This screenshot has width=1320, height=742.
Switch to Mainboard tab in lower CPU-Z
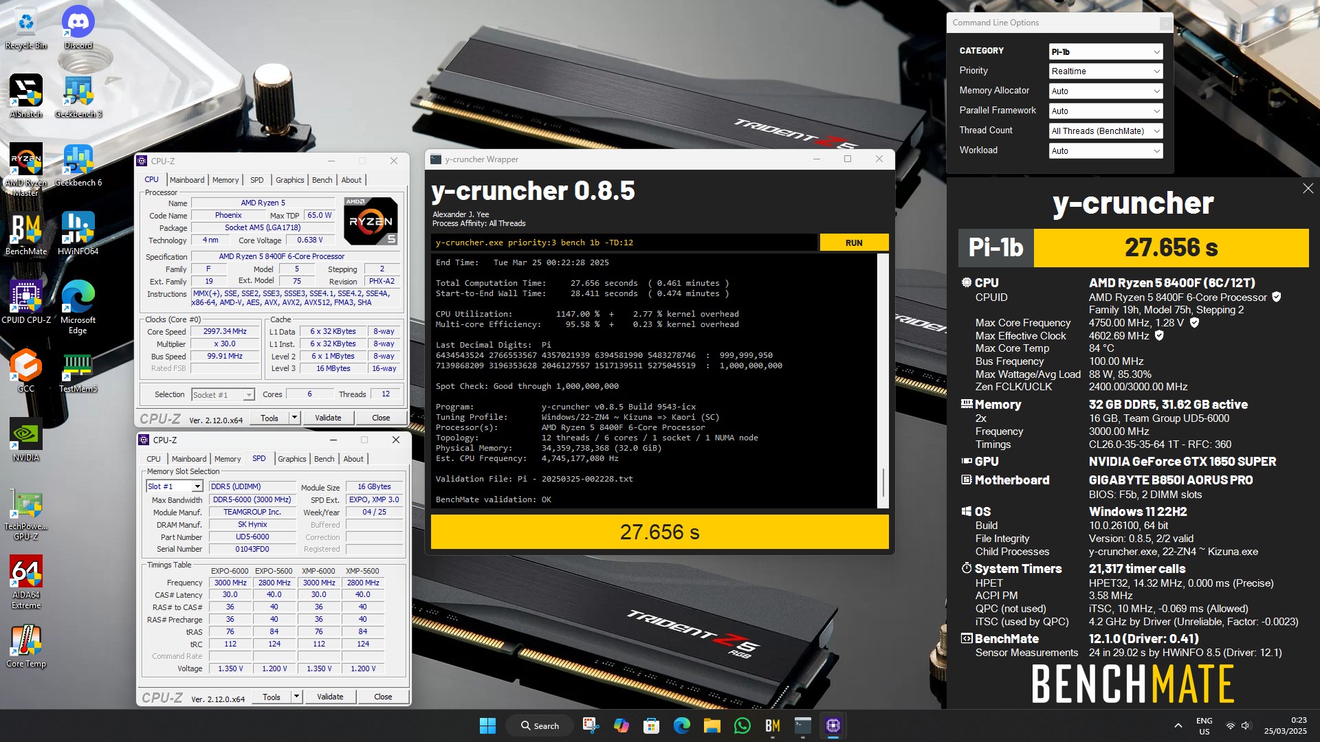(189, 459)
